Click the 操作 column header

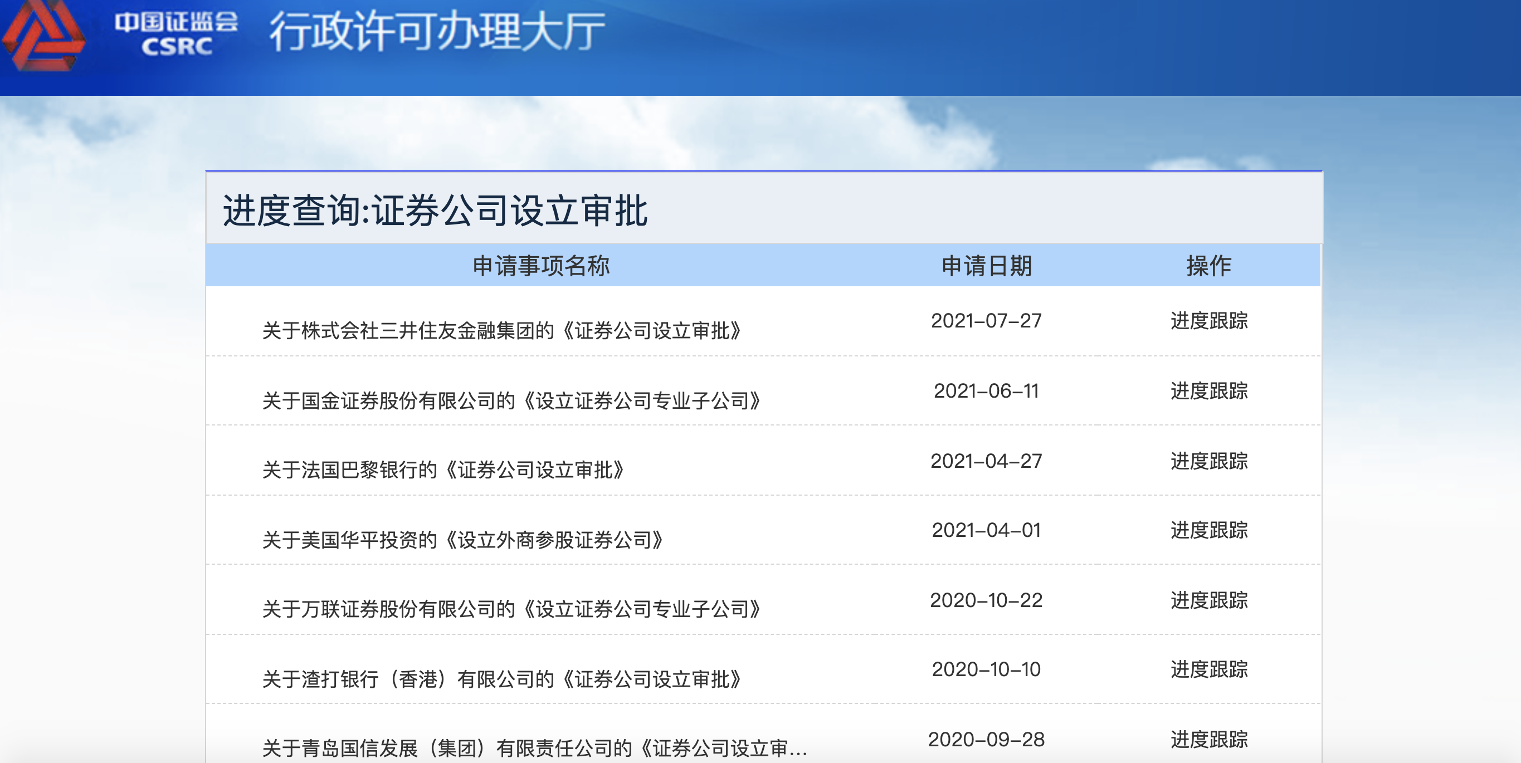click(x=1208, y=266)
